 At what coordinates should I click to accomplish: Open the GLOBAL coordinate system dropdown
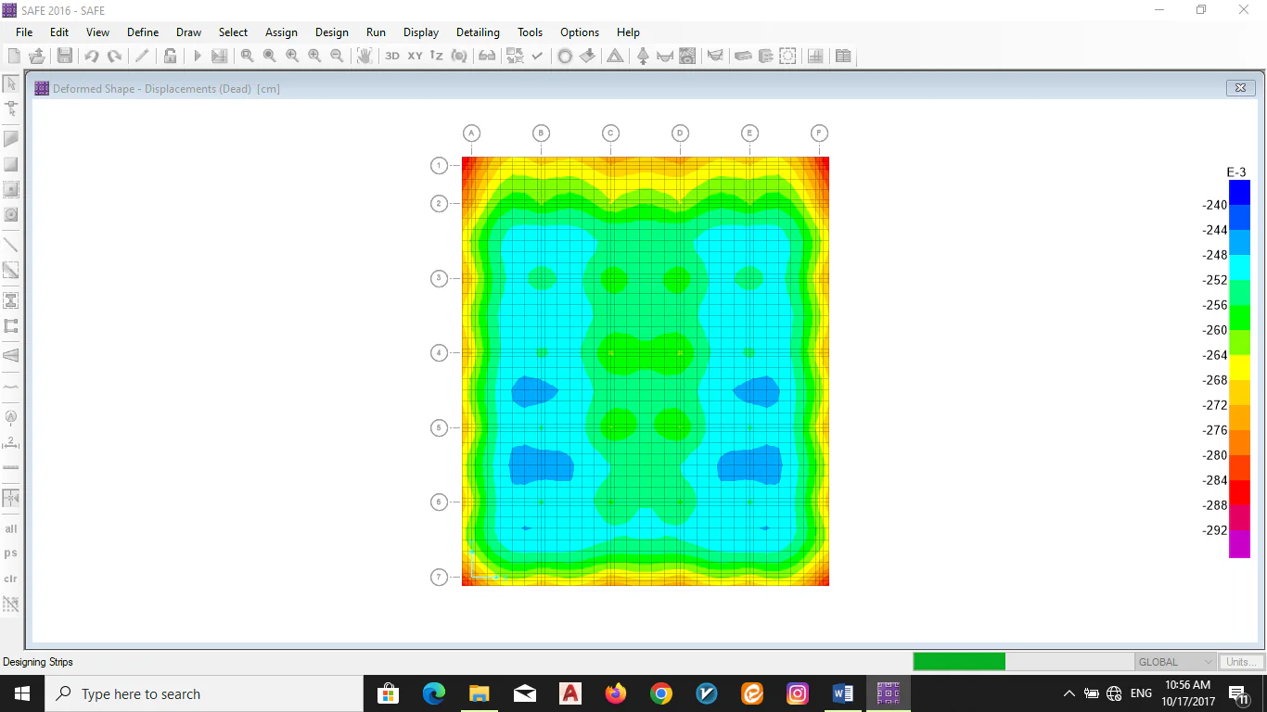[1175, 662]
